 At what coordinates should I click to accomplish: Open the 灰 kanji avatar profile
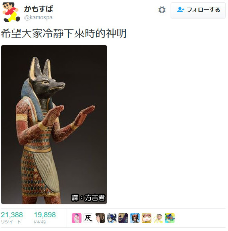point(88,218)
